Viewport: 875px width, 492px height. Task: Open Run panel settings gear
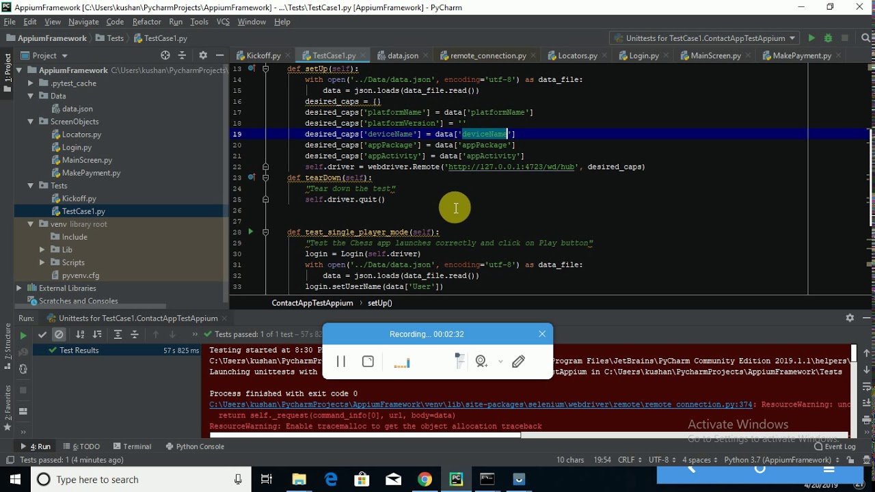point(850,318)
